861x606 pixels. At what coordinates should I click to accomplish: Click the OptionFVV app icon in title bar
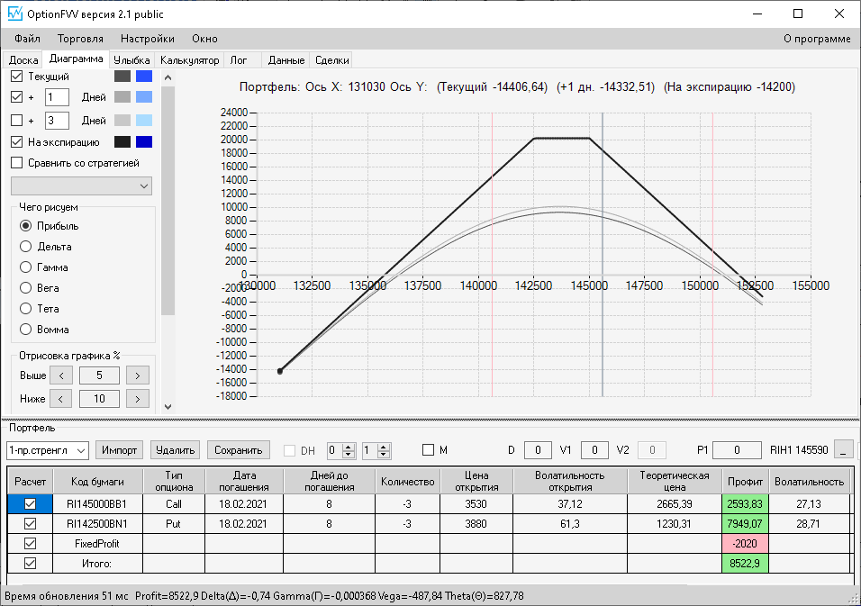14,14
